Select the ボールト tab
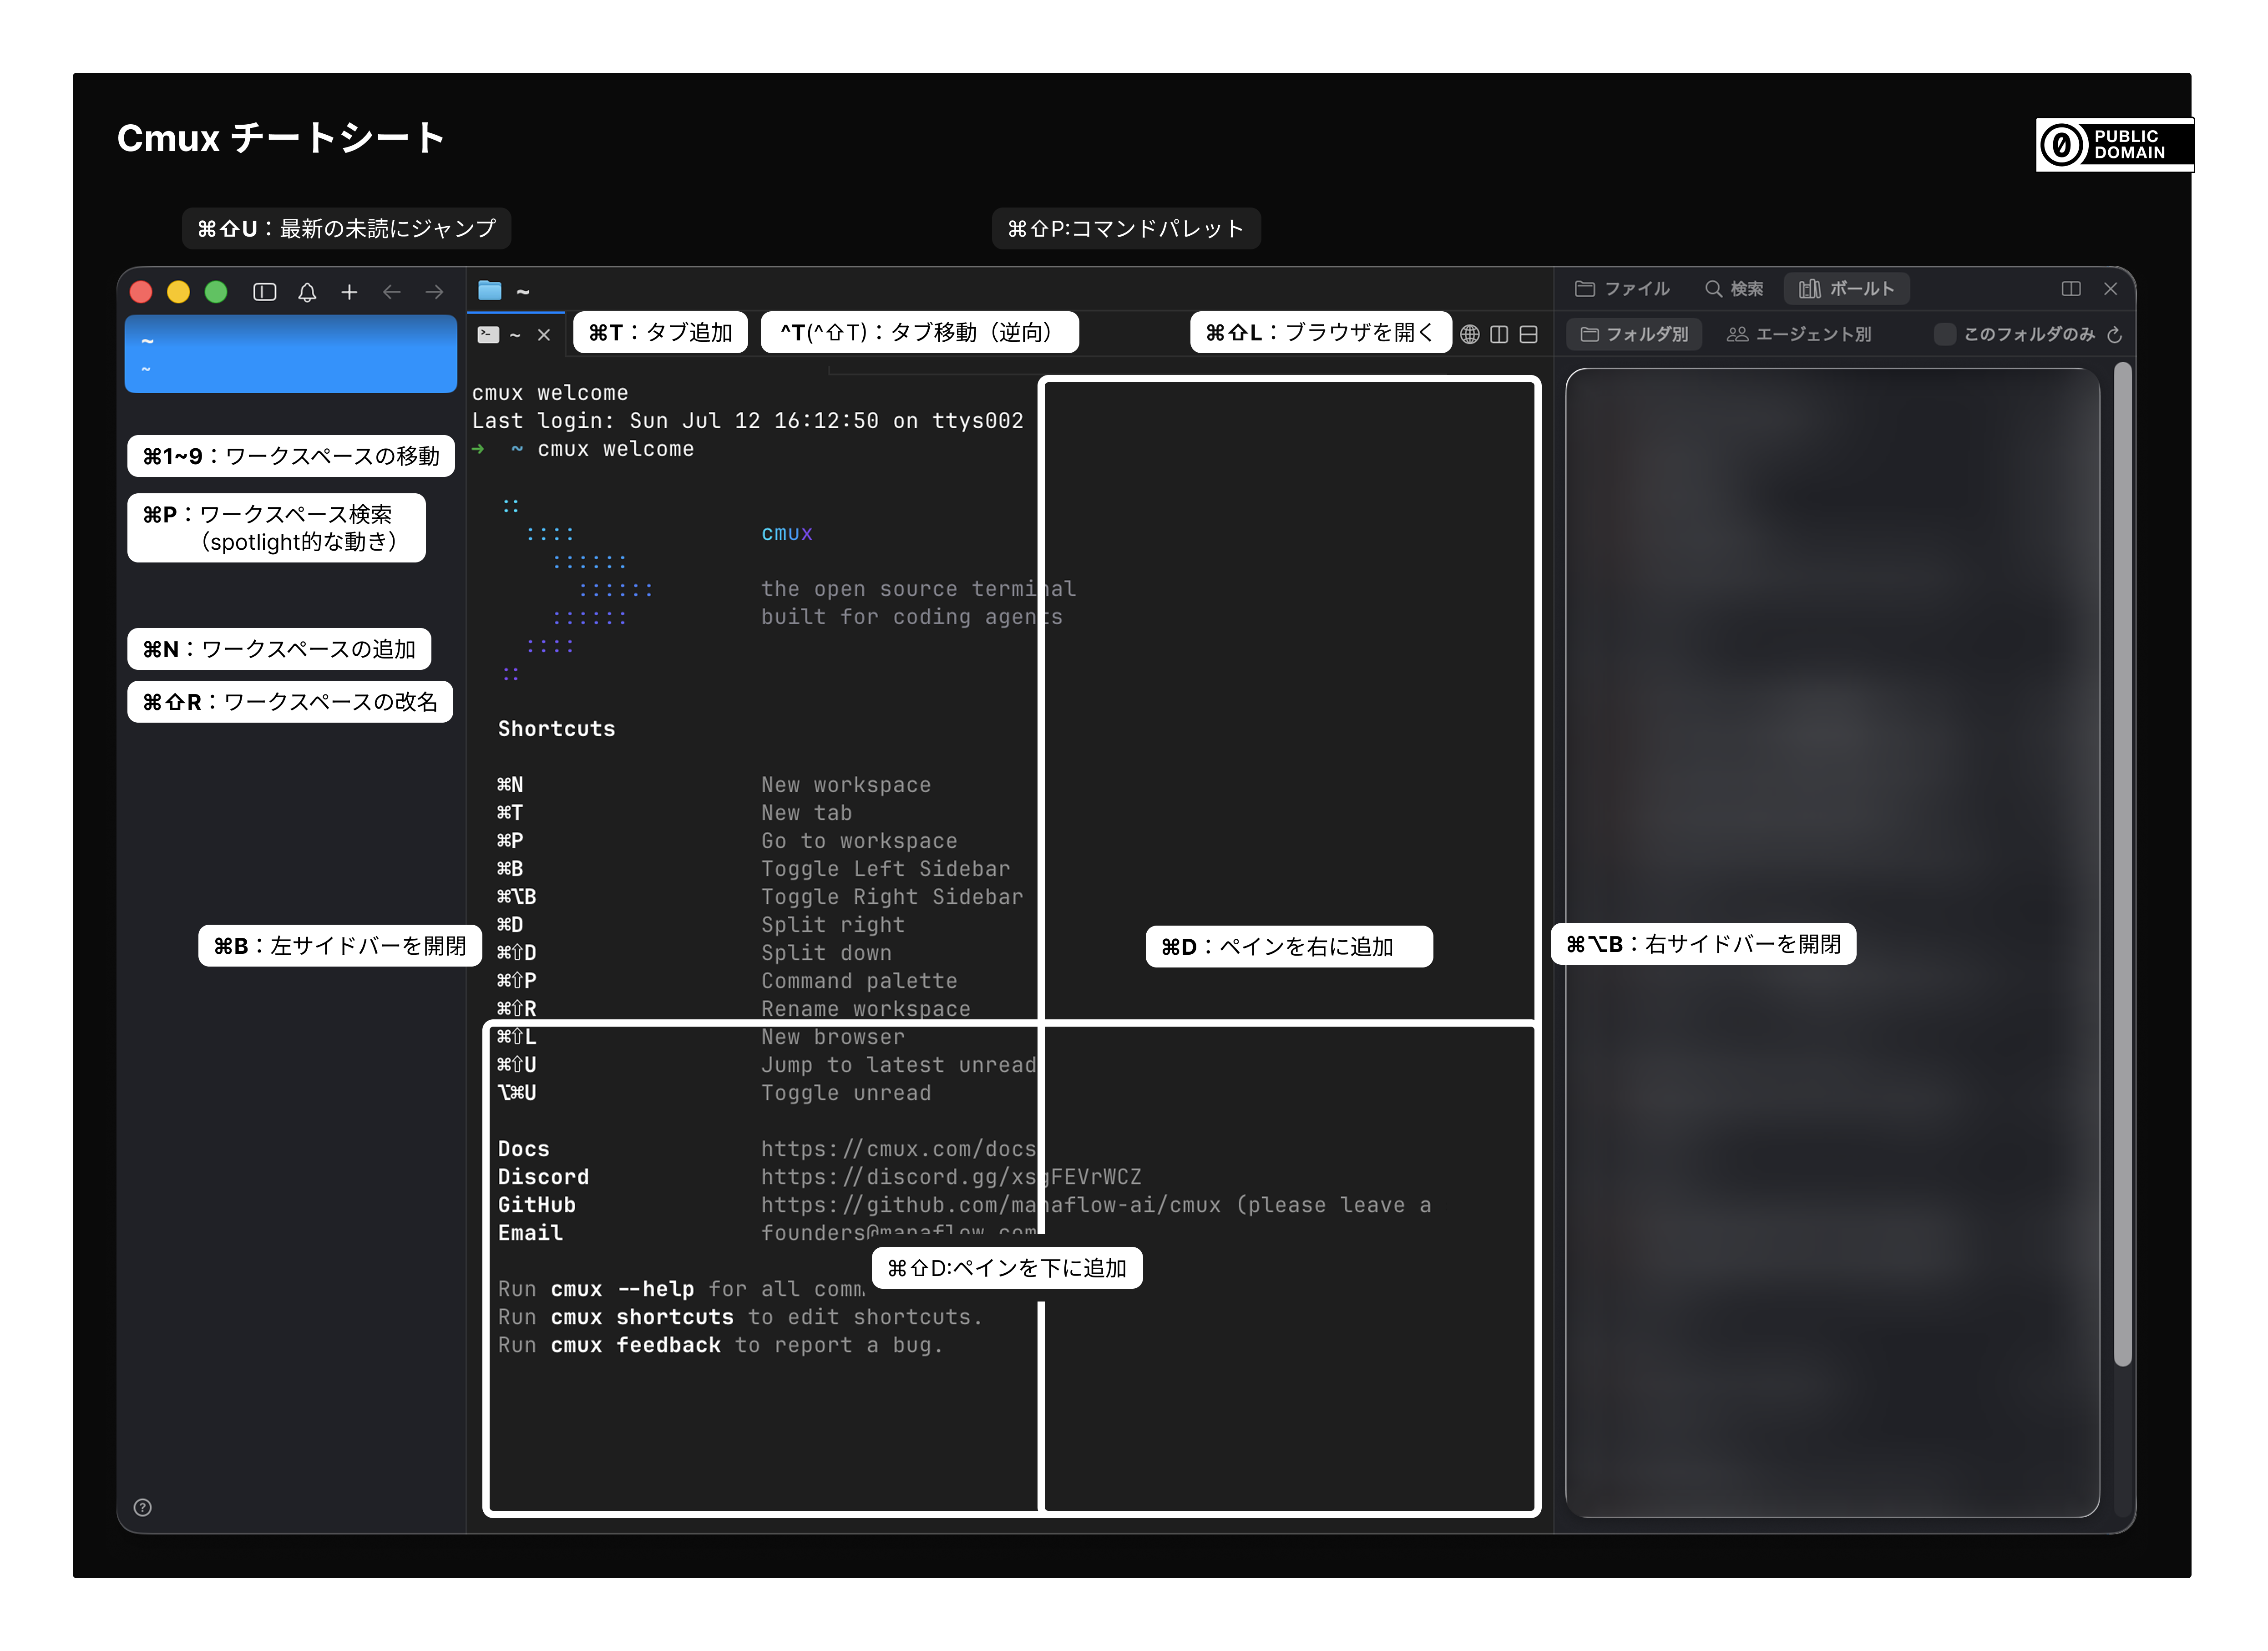2268x1651 pixels. coord(1847,289)
